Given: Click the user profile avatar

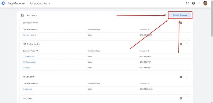Looking at the screenshot, I should coord(205,3).
